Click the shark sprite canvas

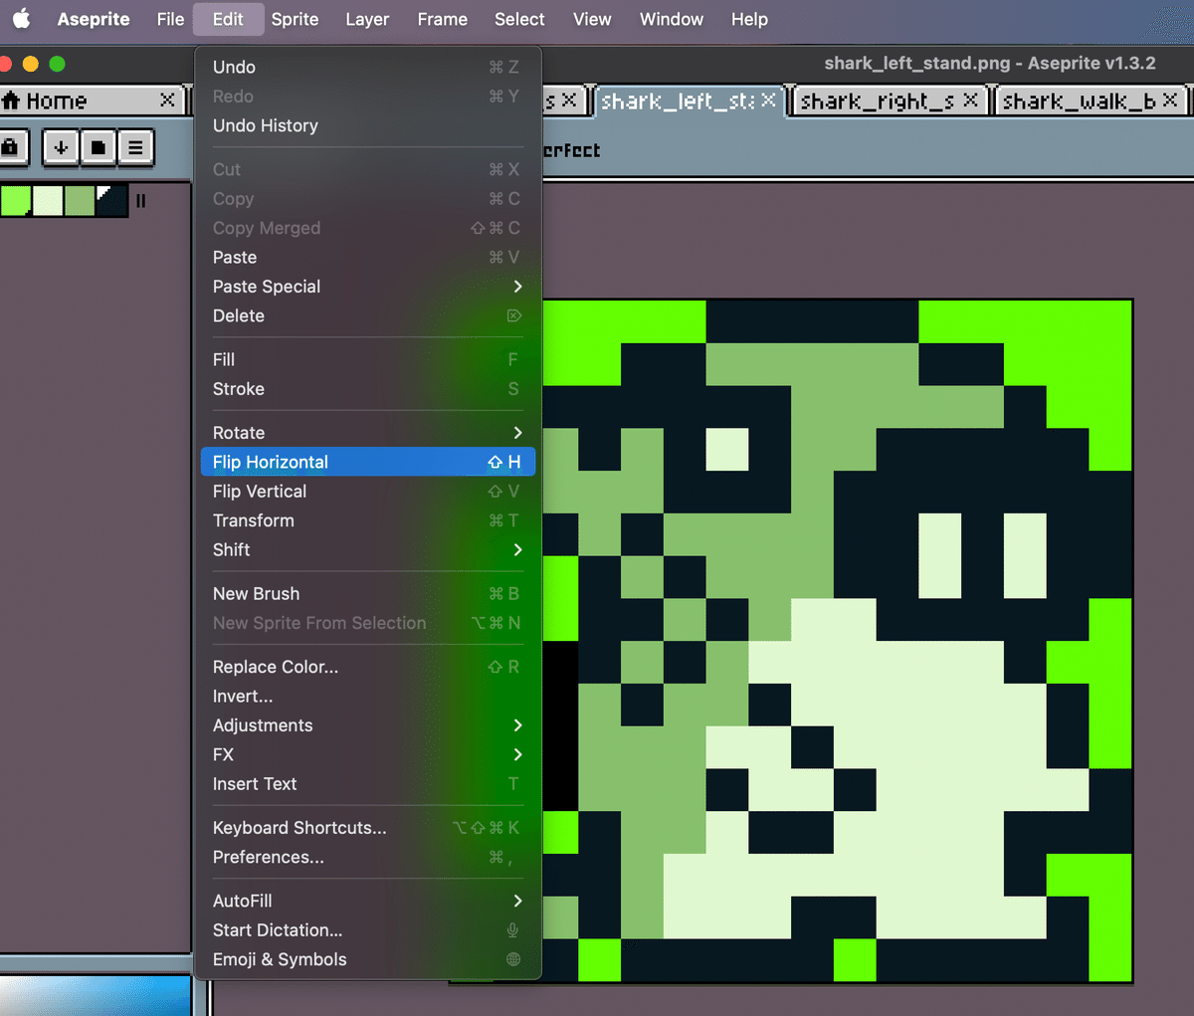(x=836, y=641)
